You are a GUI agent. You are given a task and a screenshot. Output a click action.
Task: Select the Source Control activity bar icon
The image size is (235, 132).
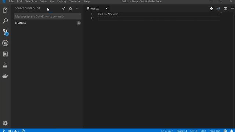6,32
